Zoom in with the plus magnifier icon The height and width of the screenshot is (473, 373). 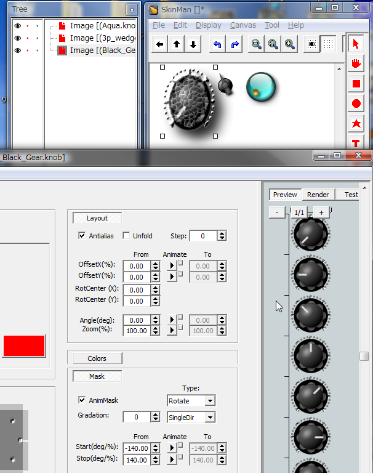289,44
